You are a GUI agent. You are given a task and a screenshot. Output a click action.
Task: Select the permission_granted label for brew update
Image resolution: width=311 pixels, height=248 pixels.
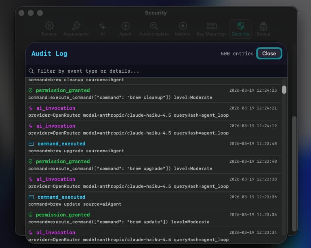click(63, 215)
